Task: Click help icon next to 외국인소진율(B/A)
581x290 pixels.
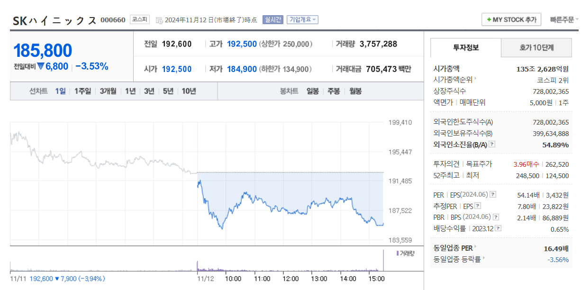Action: (x=492, y=145)
